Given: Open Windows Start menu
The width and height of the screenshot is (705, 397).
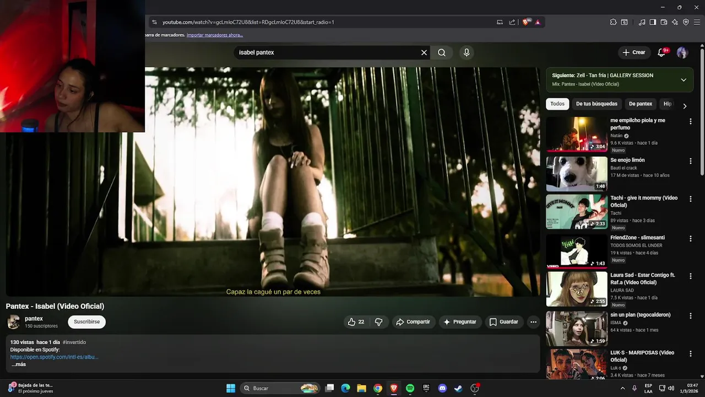Looking at the screenshot, I should (x=231, y=388).
